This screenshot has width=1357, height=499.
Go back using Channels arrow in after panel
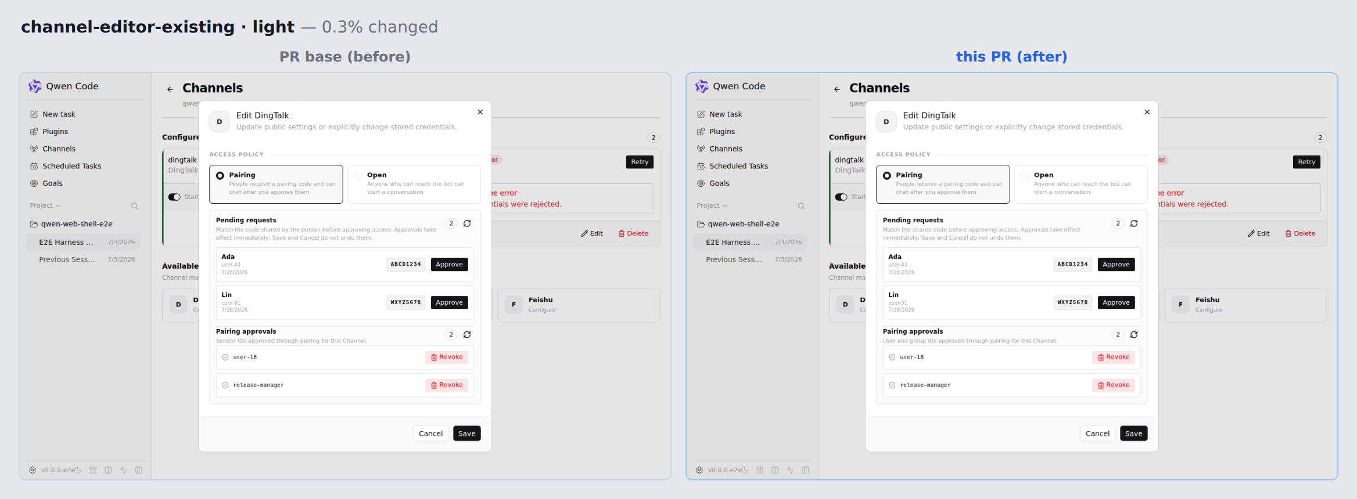click(x=837, y=89)
